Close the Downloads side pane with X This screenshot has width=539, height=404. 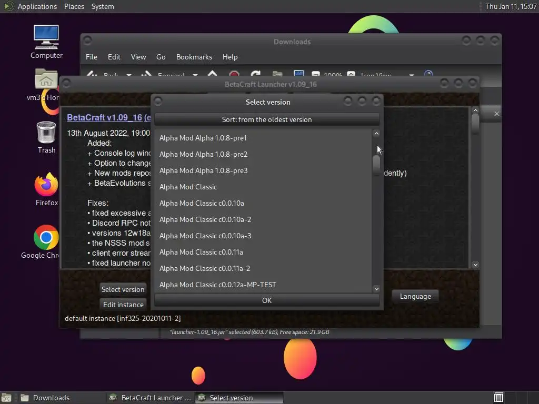click(x=496, y=114)
